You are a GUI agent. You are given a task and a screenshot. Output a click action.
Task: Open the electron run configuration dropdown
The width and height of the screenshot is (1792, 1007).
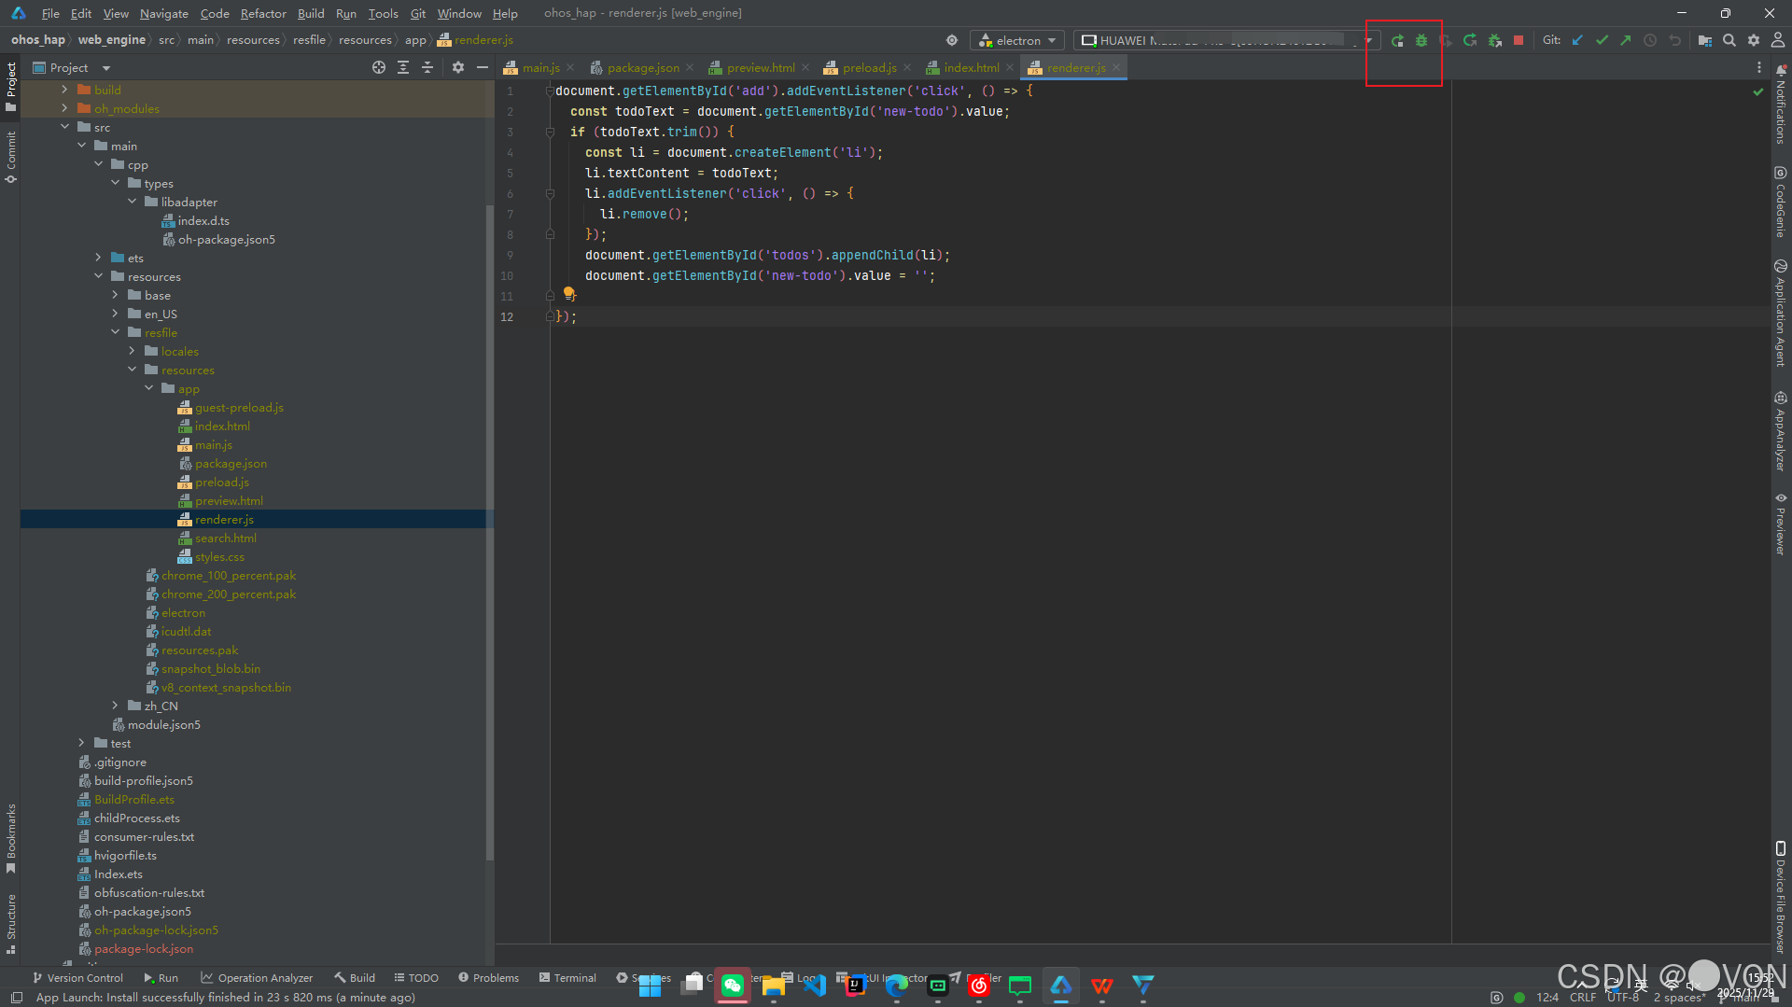coord(1018,40)
